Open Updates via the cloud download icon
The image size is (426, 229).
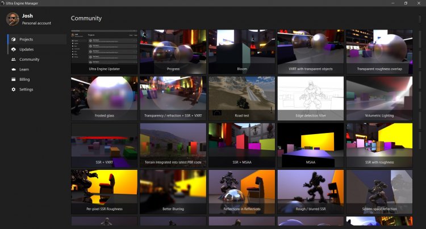pyautogui.click(x=13, y=49)
